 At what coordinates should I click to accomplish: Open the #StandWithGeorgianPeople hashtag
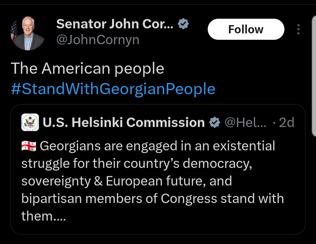[113, 89]
